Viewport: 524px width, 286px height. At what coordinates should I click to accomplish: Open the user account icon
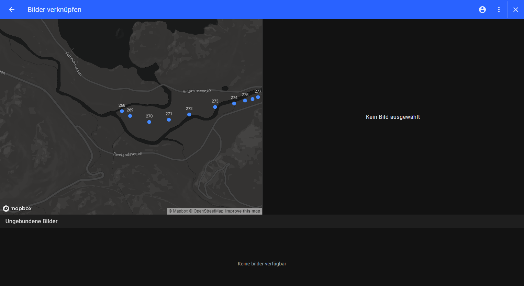(482, 10)
